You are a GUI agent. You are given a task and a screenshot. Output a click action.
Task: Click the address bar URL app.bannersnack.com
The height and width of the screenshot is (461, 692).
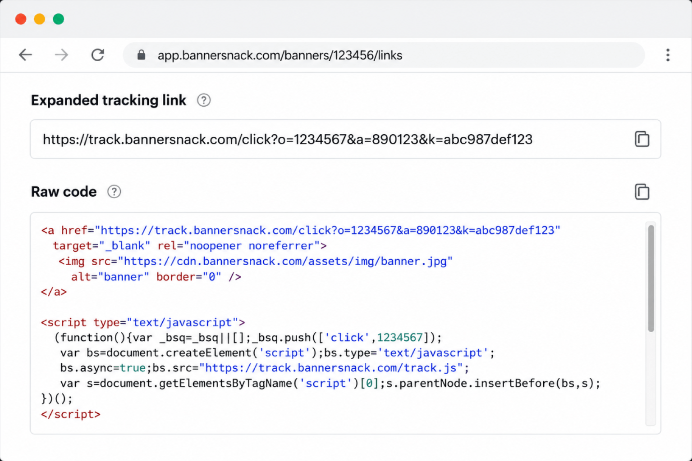280,55
